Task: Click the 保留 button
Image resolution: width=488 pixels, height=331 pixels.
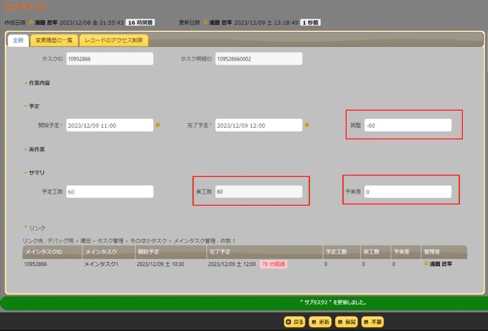Action: [x=346, y=322]
